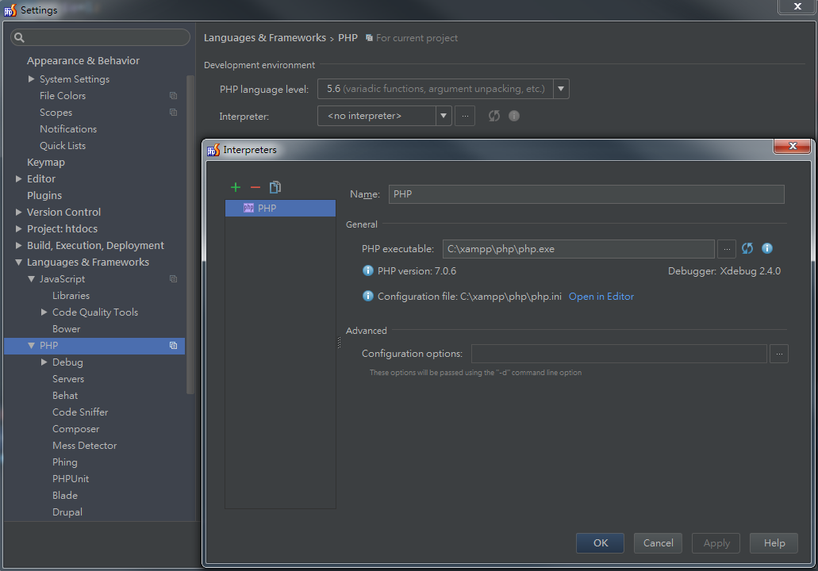Select Phing settings item
The width and height of the screenshot is (818, 571).
click(x=65, y=462)
